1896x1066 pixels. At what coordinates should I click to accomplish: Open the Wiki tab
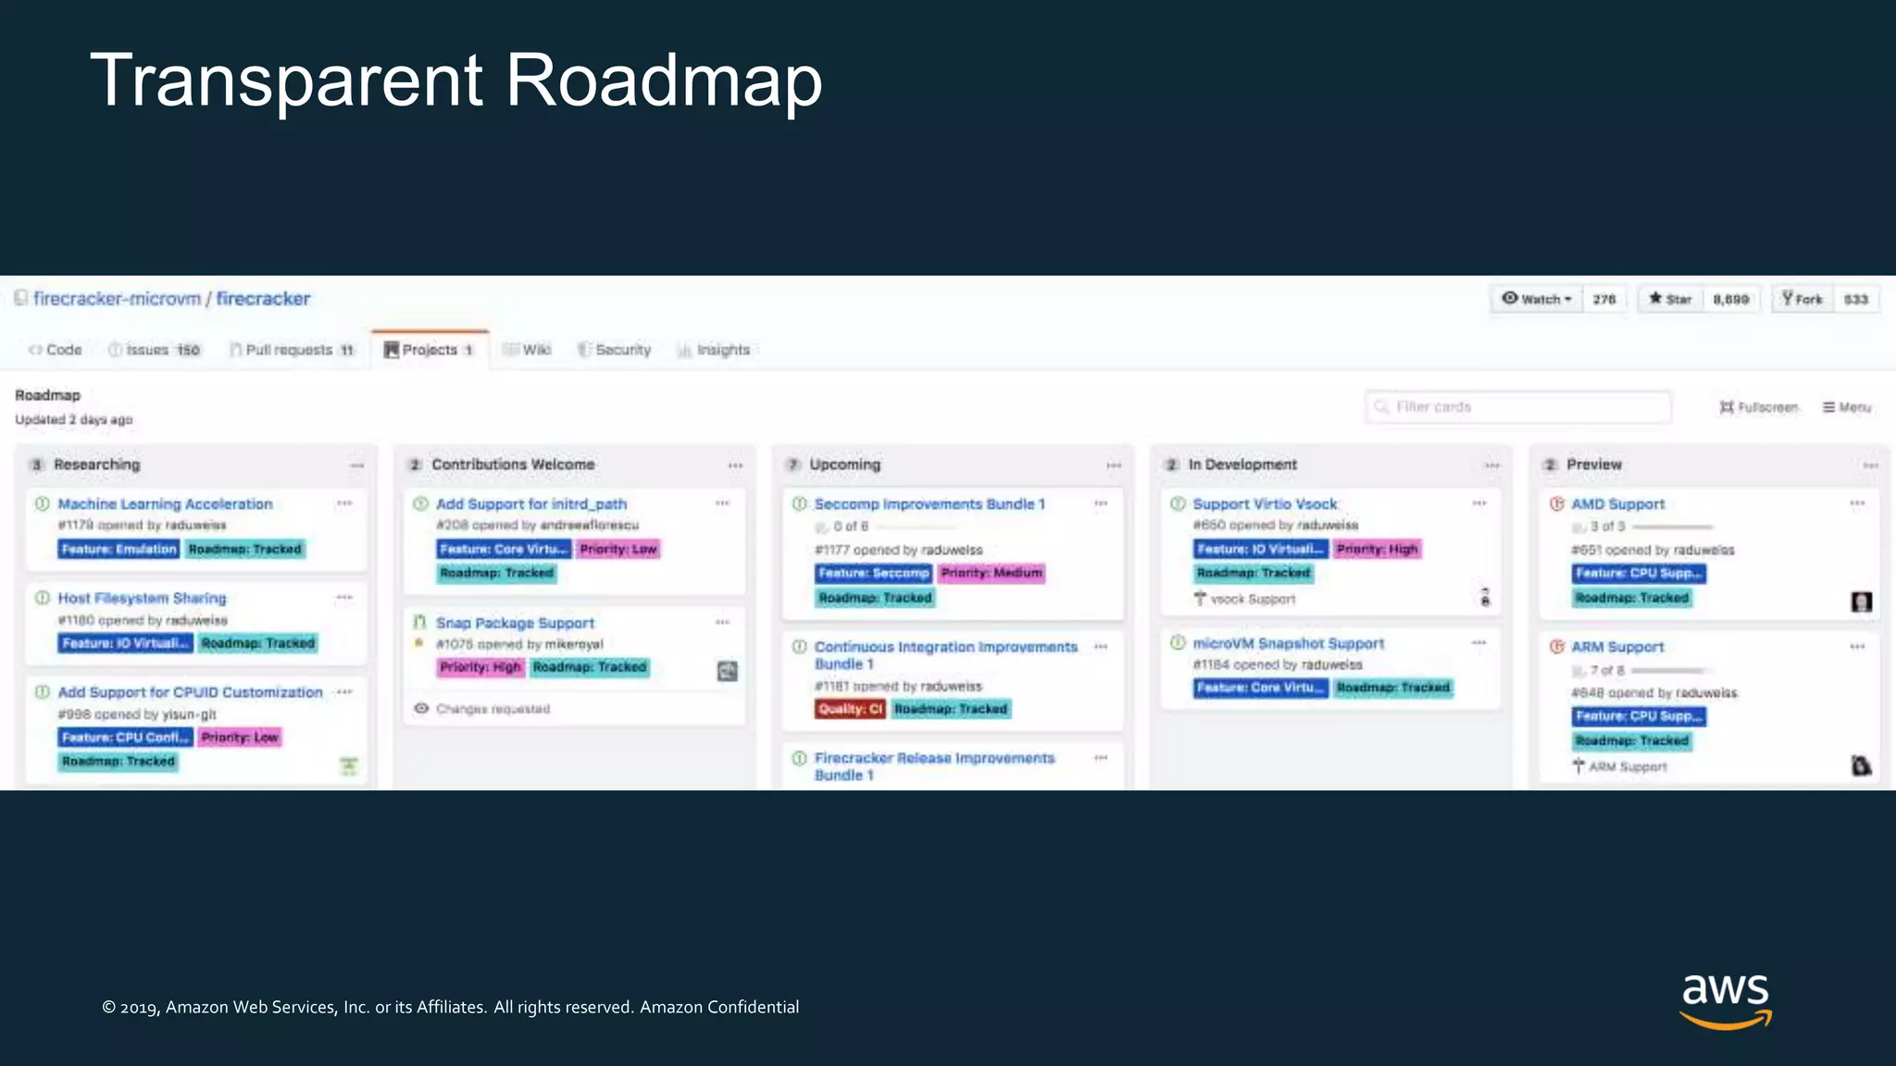(x=527, y=350)
